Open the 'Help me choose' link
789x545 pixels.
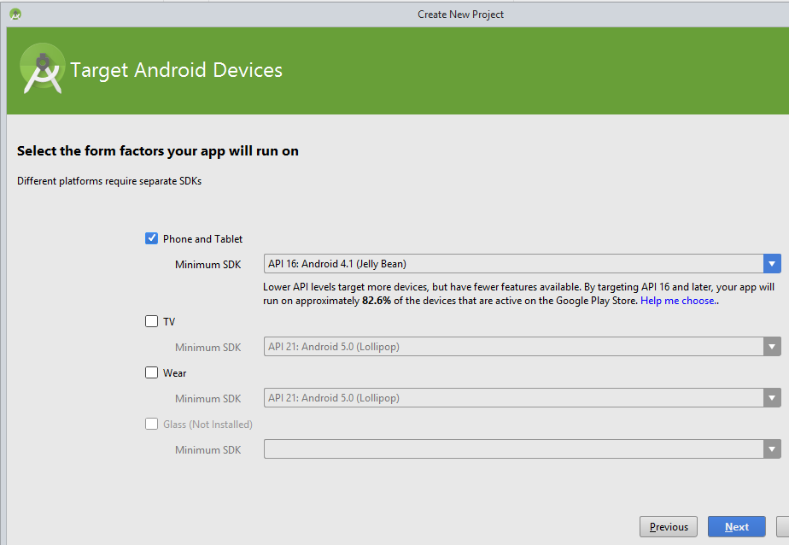click(x=679, y=301)
